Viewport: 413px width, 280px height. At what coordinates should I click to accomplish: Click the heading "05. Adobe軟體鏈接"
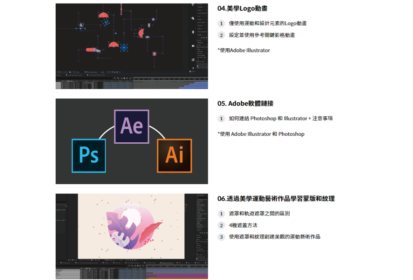pos(245,104)
